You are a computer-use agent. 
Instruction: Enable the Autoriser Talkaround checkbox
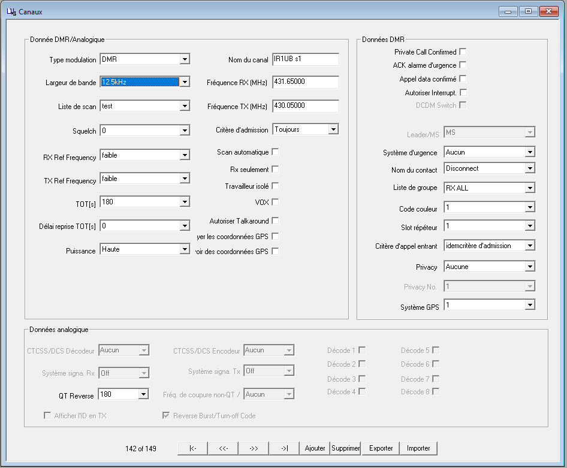(x=275, y=221)
